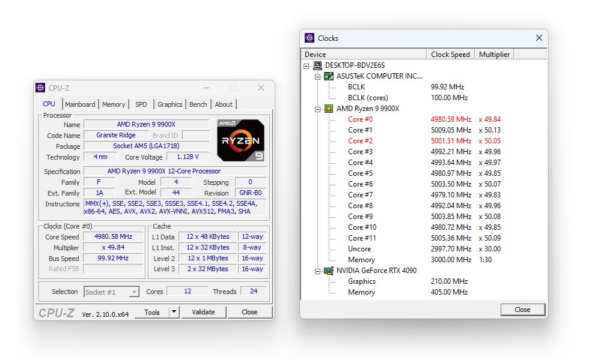Select the Core #3 row
The image size is (601, 360).
tap(424, 151)
